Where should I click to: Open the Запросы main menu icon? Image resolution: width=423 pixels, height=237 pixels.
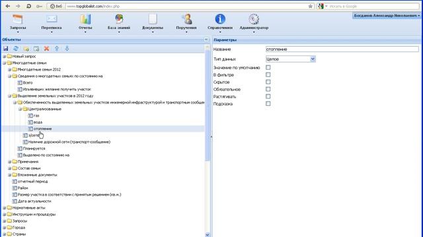click(x=18, y=19)
